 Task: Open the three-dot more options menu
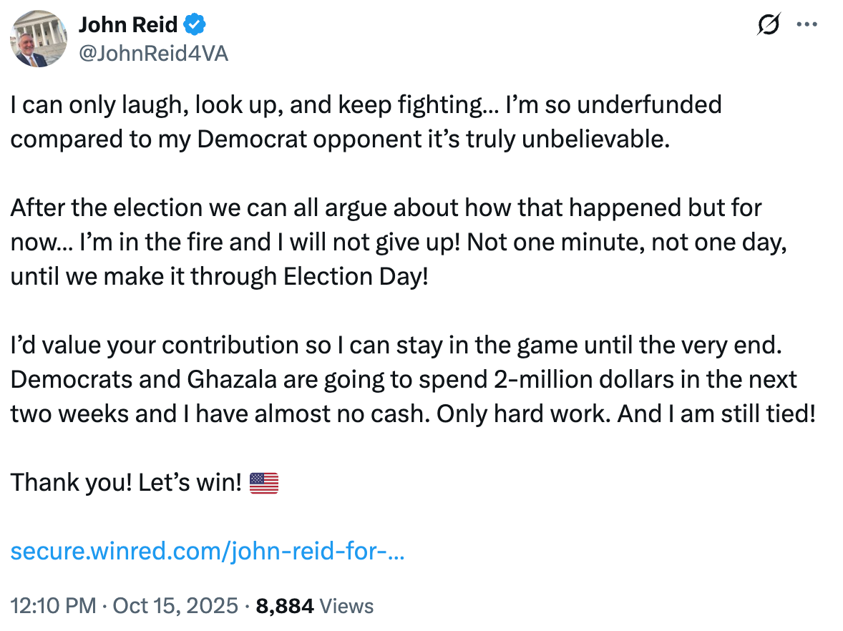click(807, 24)
